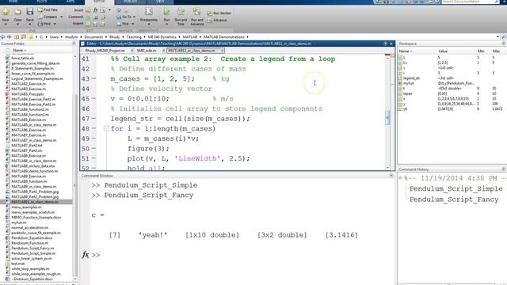Sort Workspace by Value column header
Image resolution: width=507 pixels, height=285 pixels.
443,51
